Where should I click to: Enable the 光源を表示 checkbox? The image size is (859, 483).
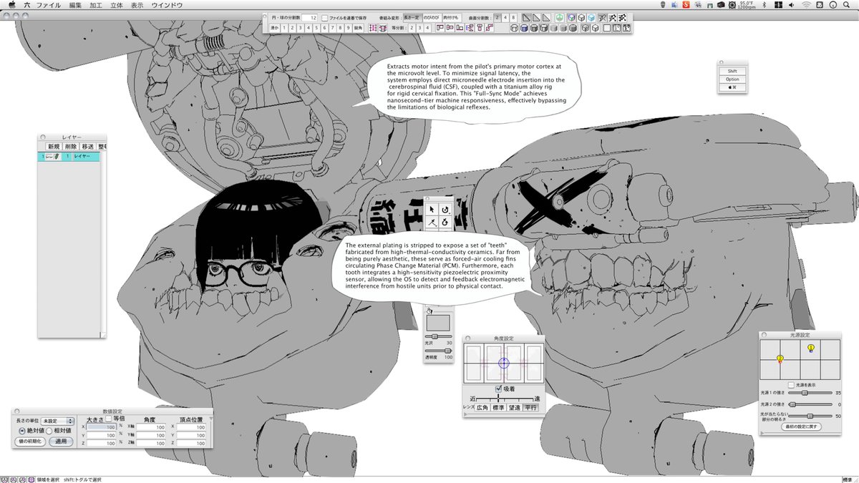click(791, 385)
